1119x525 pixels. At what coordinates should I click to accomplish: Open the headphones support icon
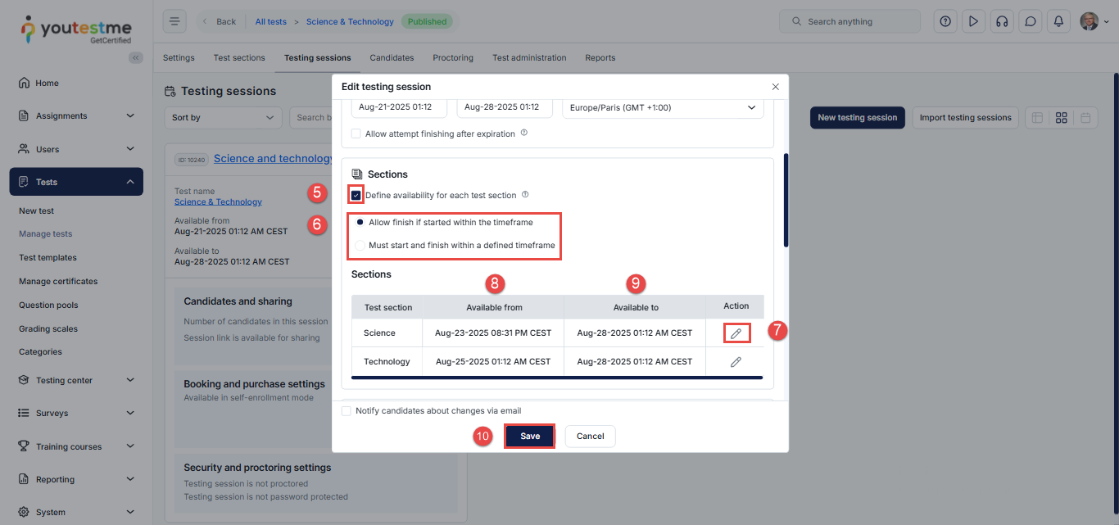tap(1001, 22)
